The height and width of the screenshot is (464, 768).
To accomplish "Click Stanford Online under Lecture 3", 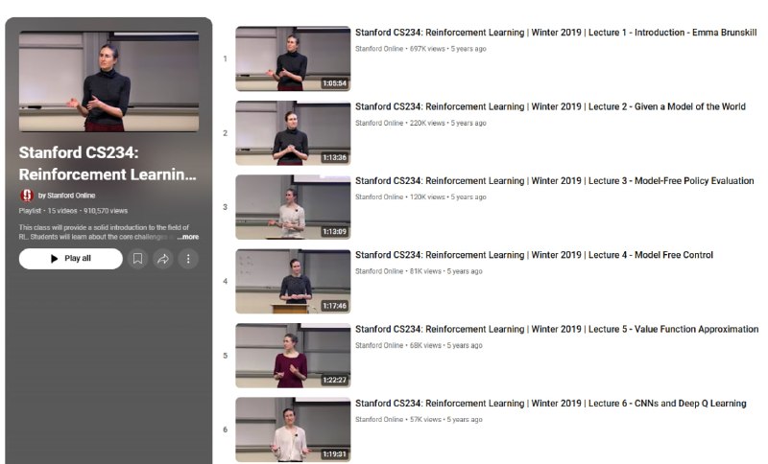I will tap(379, 197).
